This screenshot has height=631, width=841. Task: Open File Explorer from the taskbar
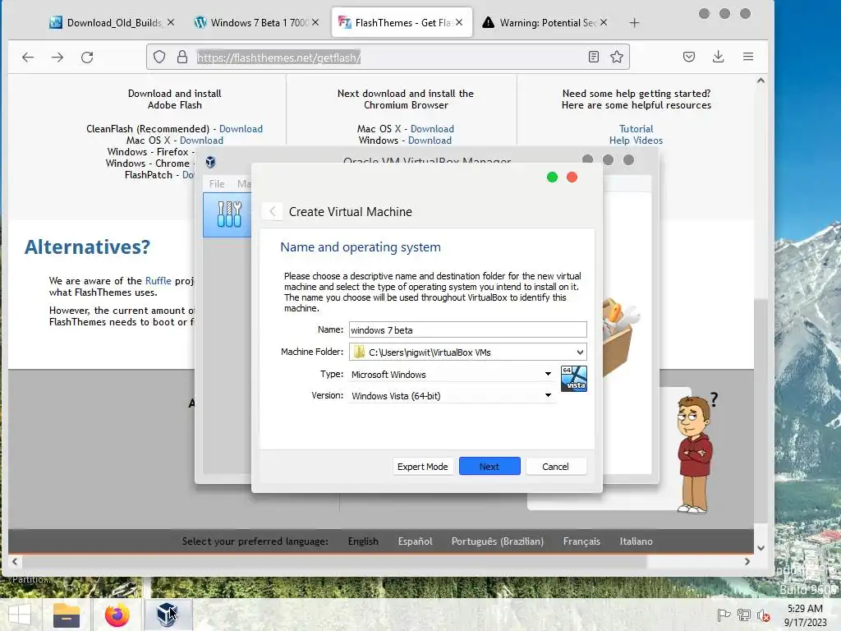click(x=66, y=615)
